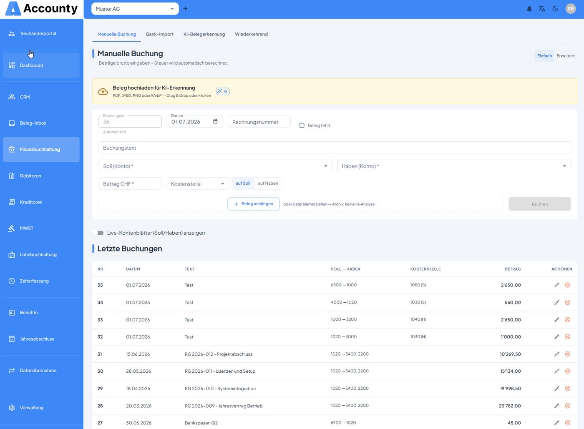Open Berichte in sidebar
This screenshot has height=429, width=584.
click(41, 313)
